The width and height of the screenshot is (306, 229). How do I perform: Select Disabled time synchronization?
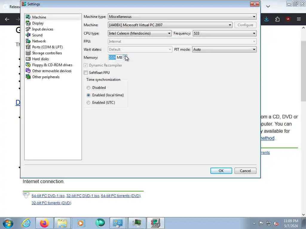click(88, 88)
